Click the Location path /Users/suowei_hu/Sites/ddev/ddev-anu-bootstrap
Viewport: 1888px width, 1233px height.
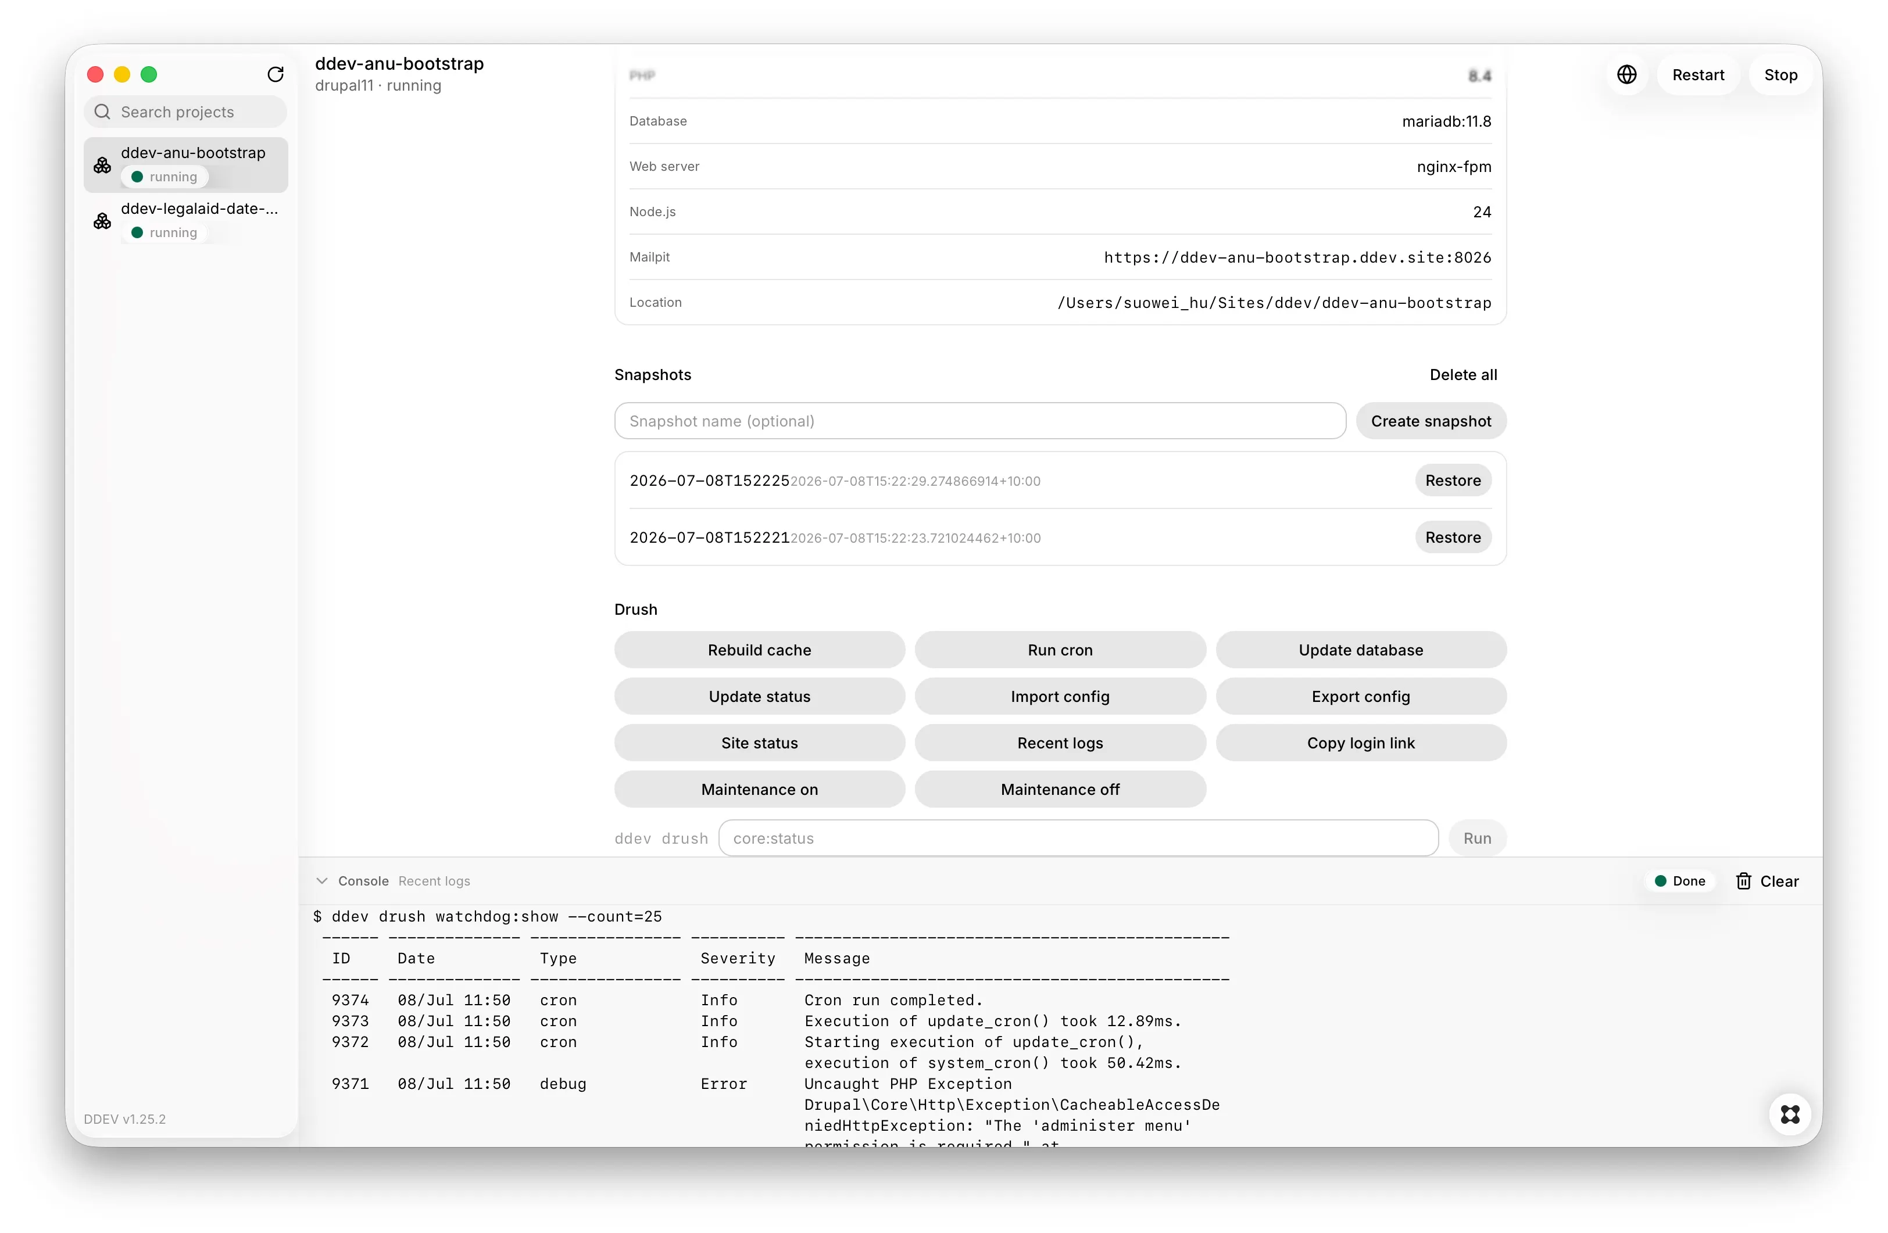pos(1274,302)
